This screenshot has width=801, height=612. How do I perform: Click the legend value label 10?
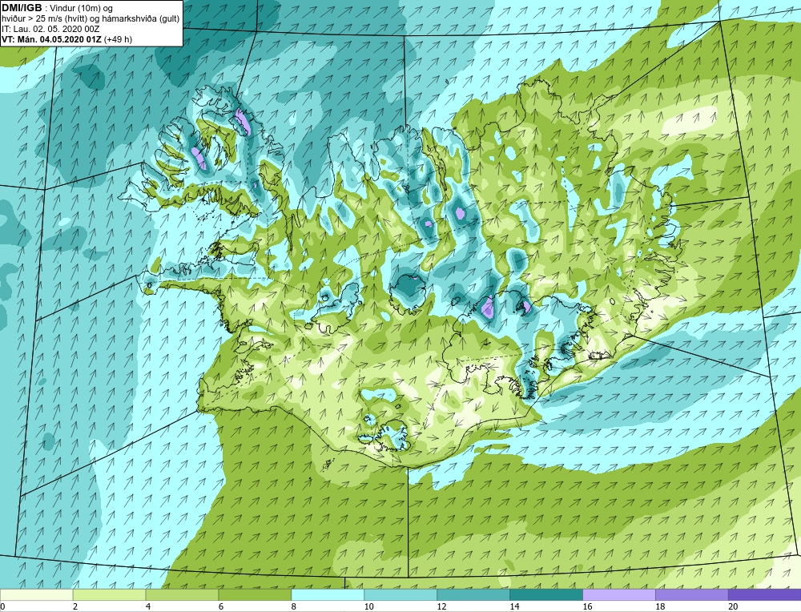tap(368, 606)
